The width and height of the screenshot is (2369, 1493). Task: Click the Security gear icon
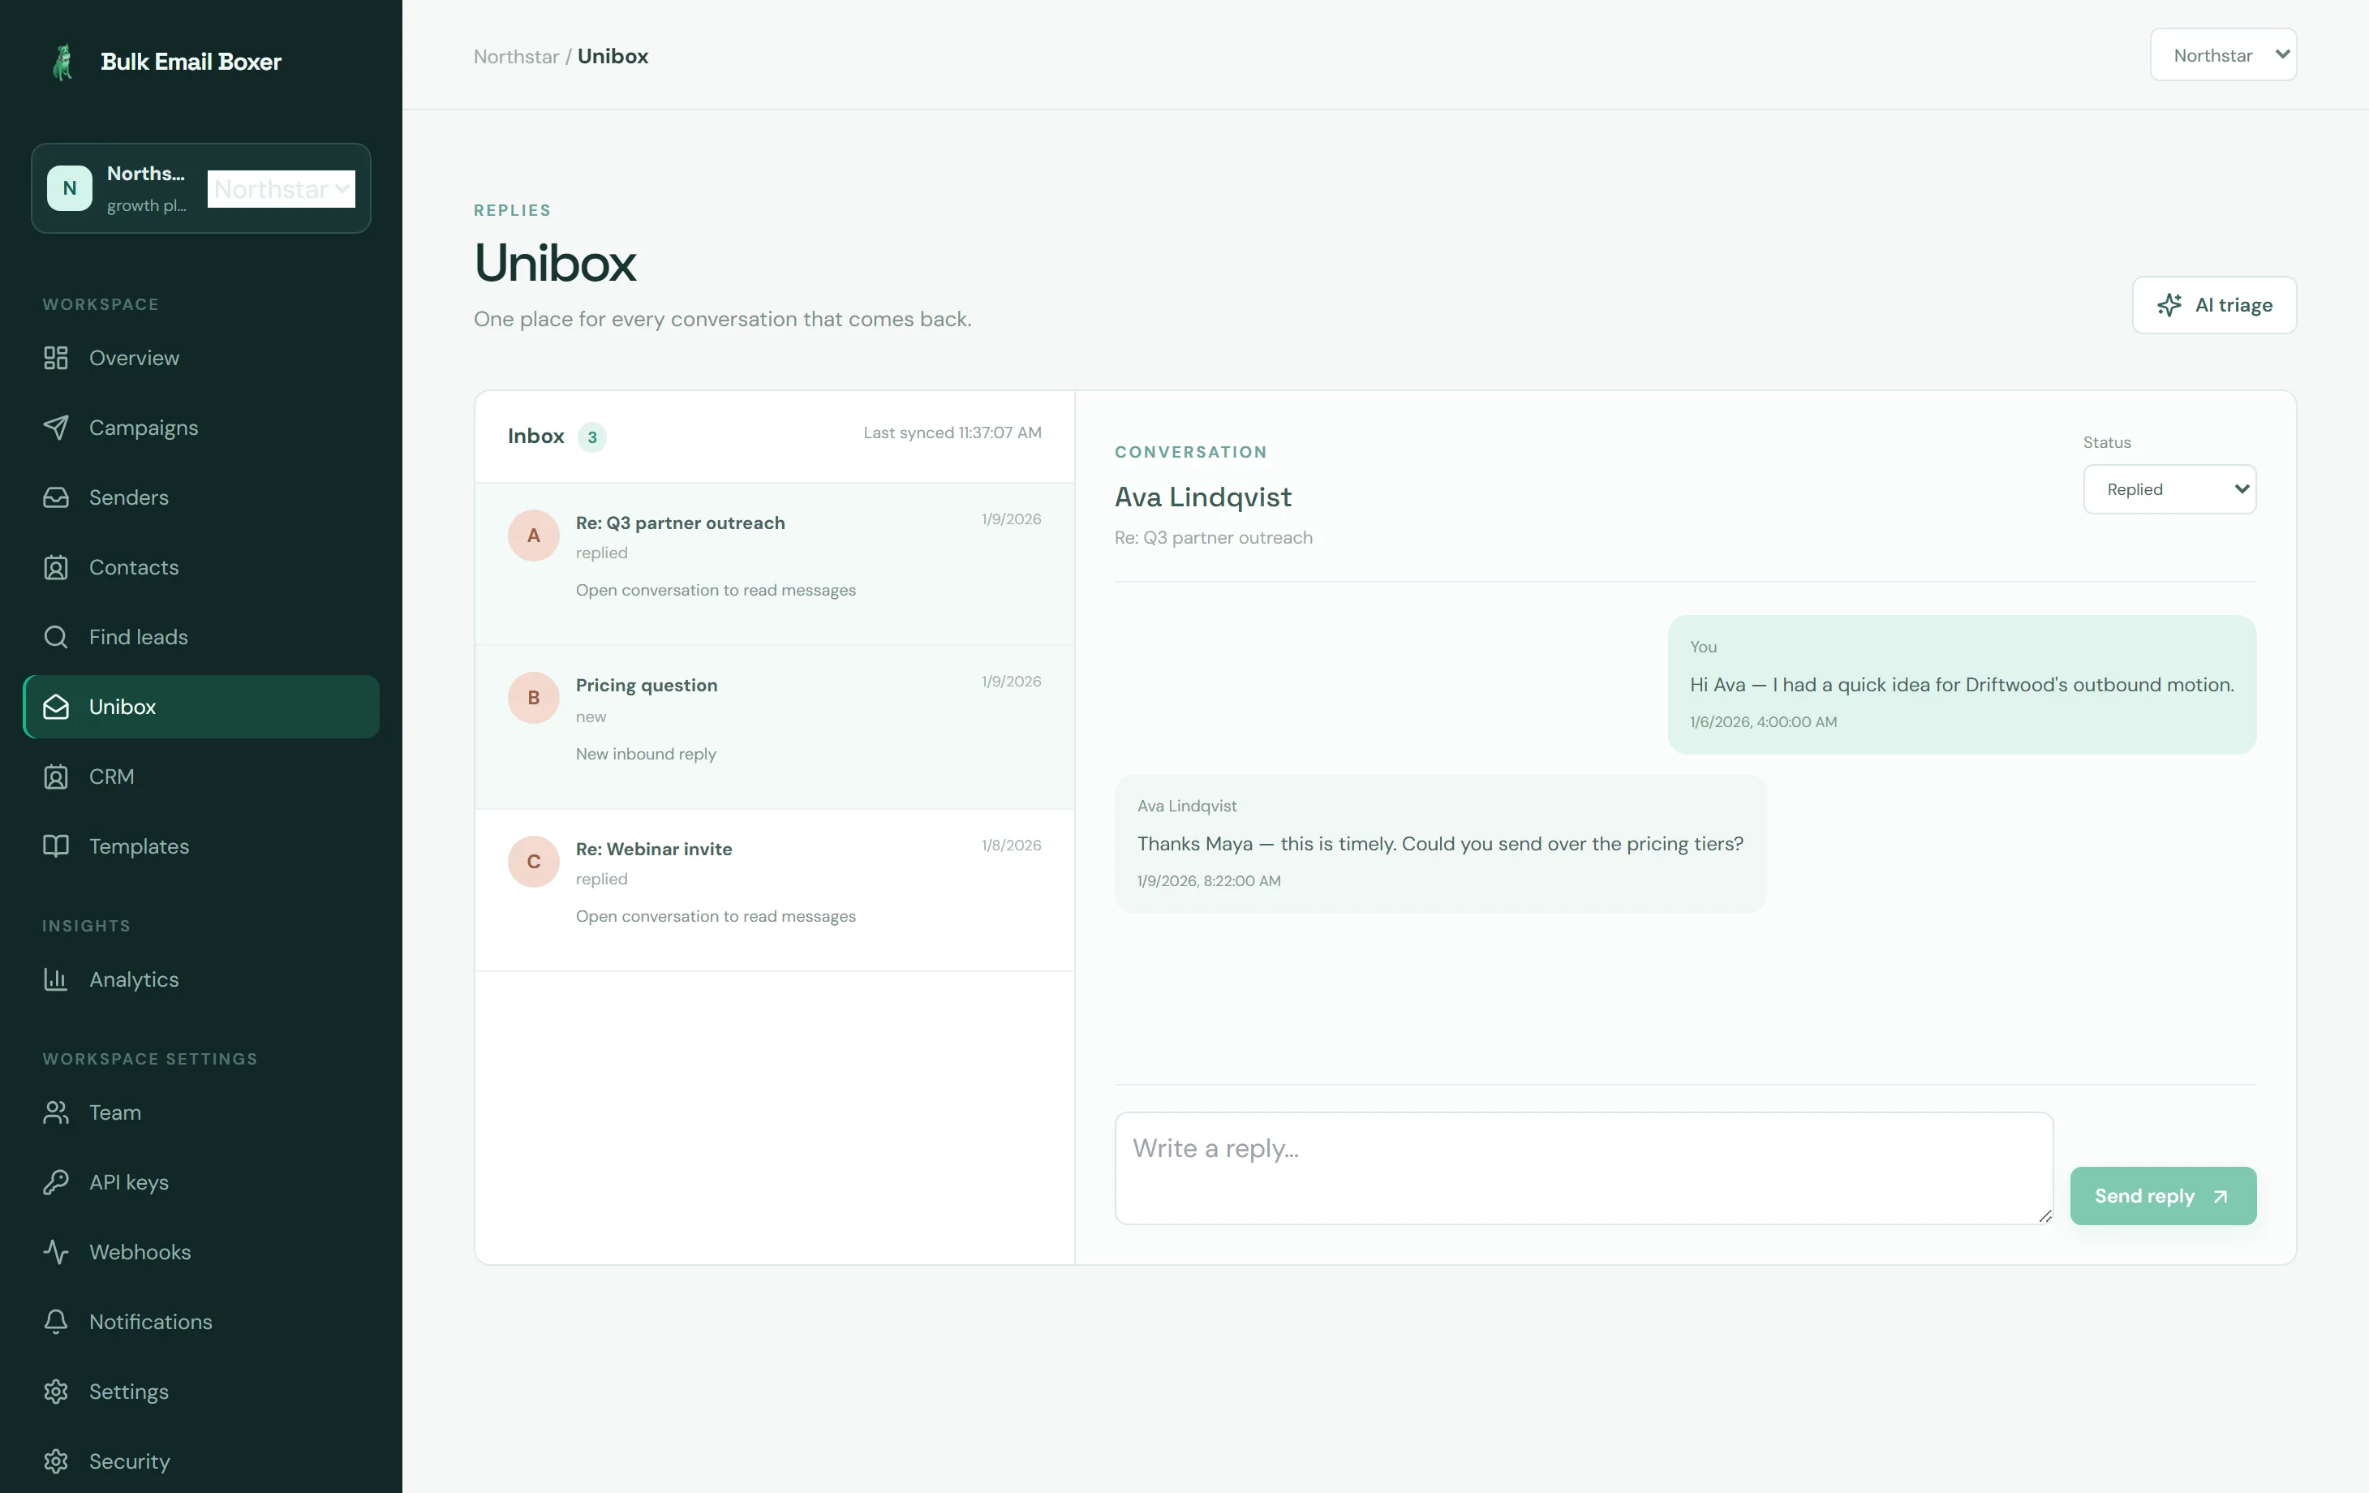[x=56, y=1461]
